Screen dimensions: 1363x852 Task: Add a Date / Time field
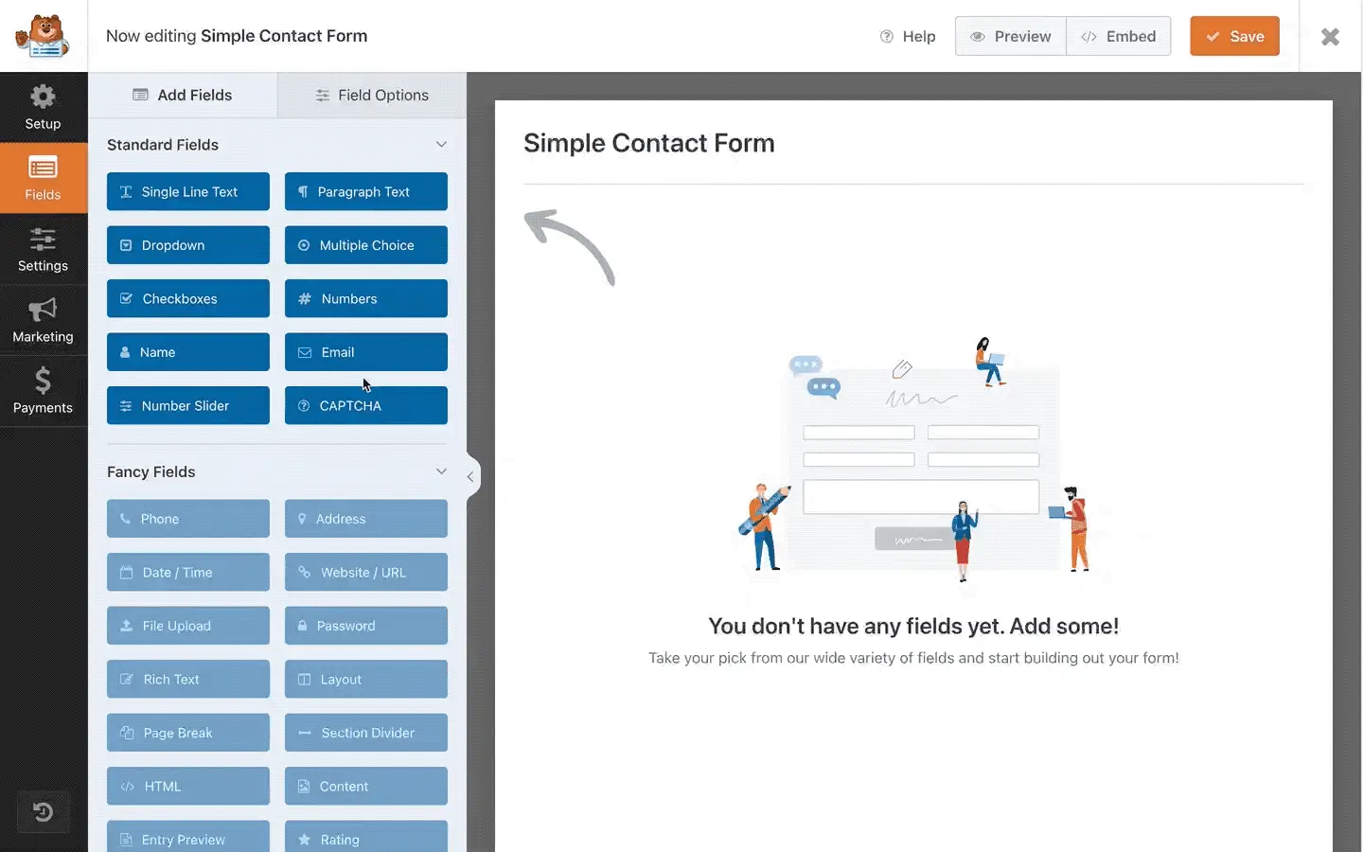tap(188, 572)
